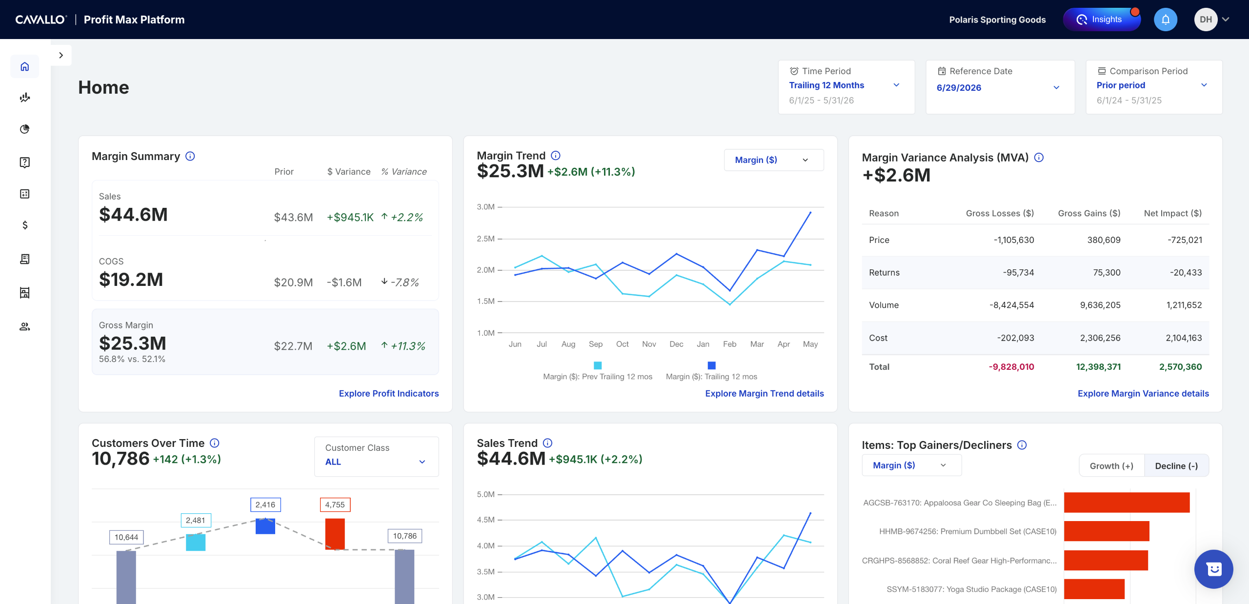Toggle the Prev Trailing 12 mos legend
Screen dimensions: 1249x604
pyautogui.click(x=598, y=371)
